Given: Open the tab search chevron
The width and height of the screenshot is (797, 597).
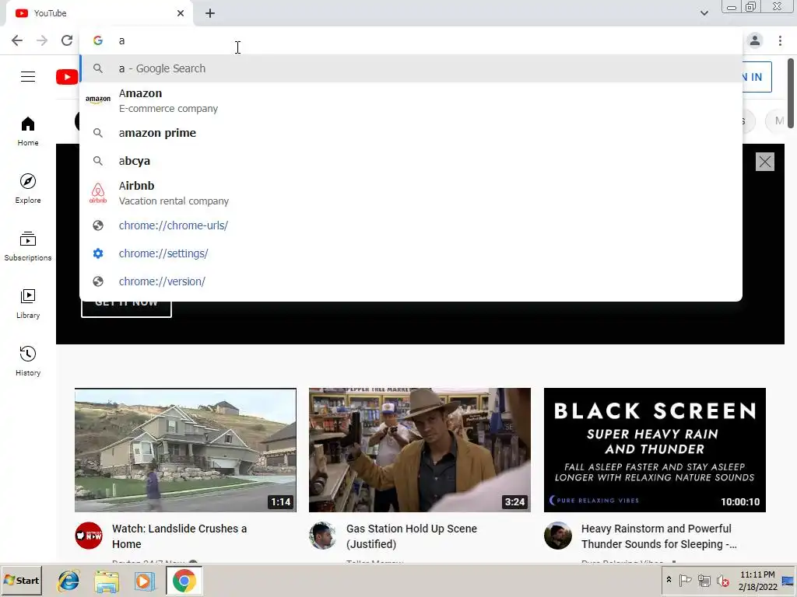Looking at the screenshot, I should coord(704,13).
